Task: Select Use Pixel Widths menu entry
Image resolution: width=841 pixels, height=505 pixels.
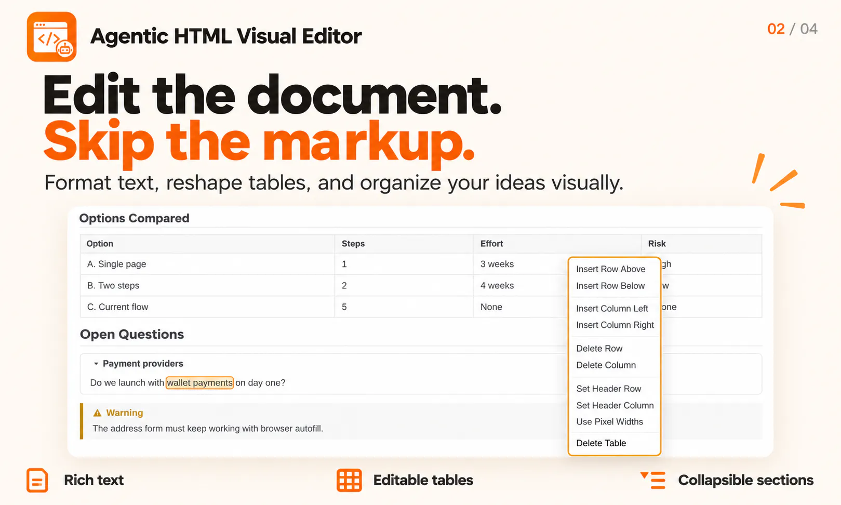Action: coord(609,422)
